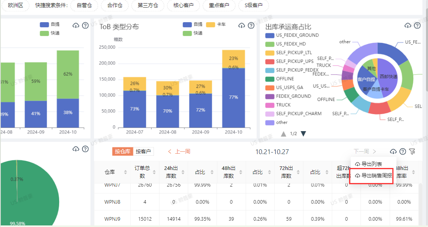428x227 pixels.
Task: Sort the table by 订单总数
Action: [x=154, y=172]
